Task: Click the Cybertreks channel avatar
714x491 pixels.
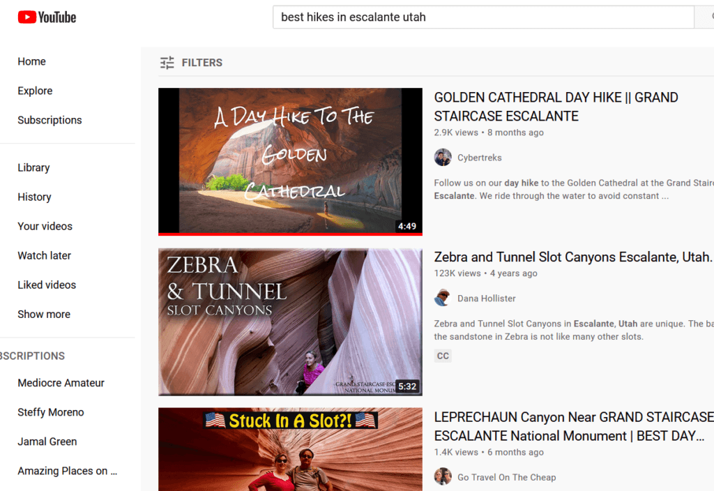Action: (x=443, y=158)
